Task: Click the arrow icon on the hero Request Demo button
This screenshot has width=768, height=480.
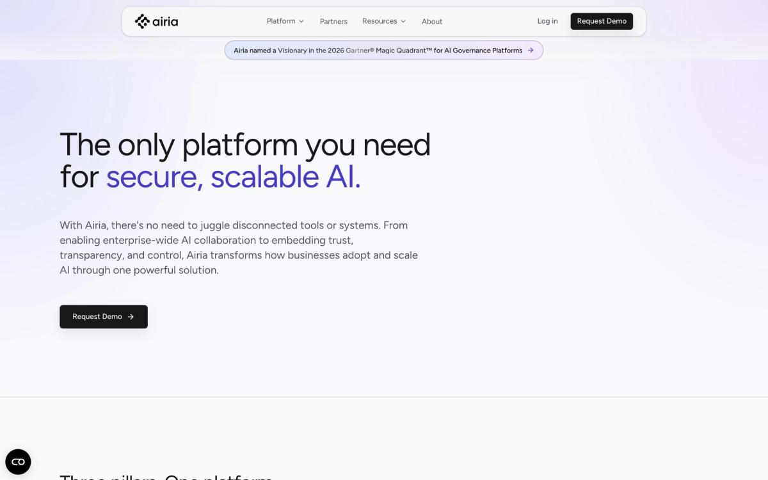Action: click(x=131, y=317)
